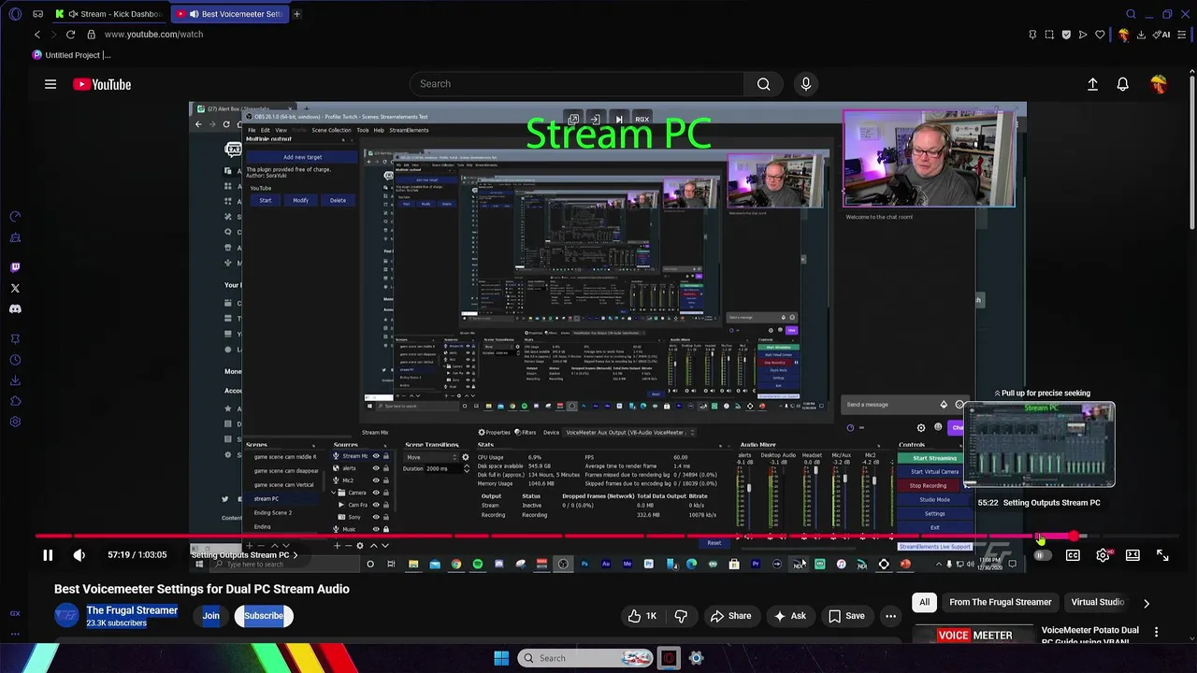Show next filter chips with arrow
Image resolution: width=1197 pixels, height=673 pixels.
[1147, 603]
